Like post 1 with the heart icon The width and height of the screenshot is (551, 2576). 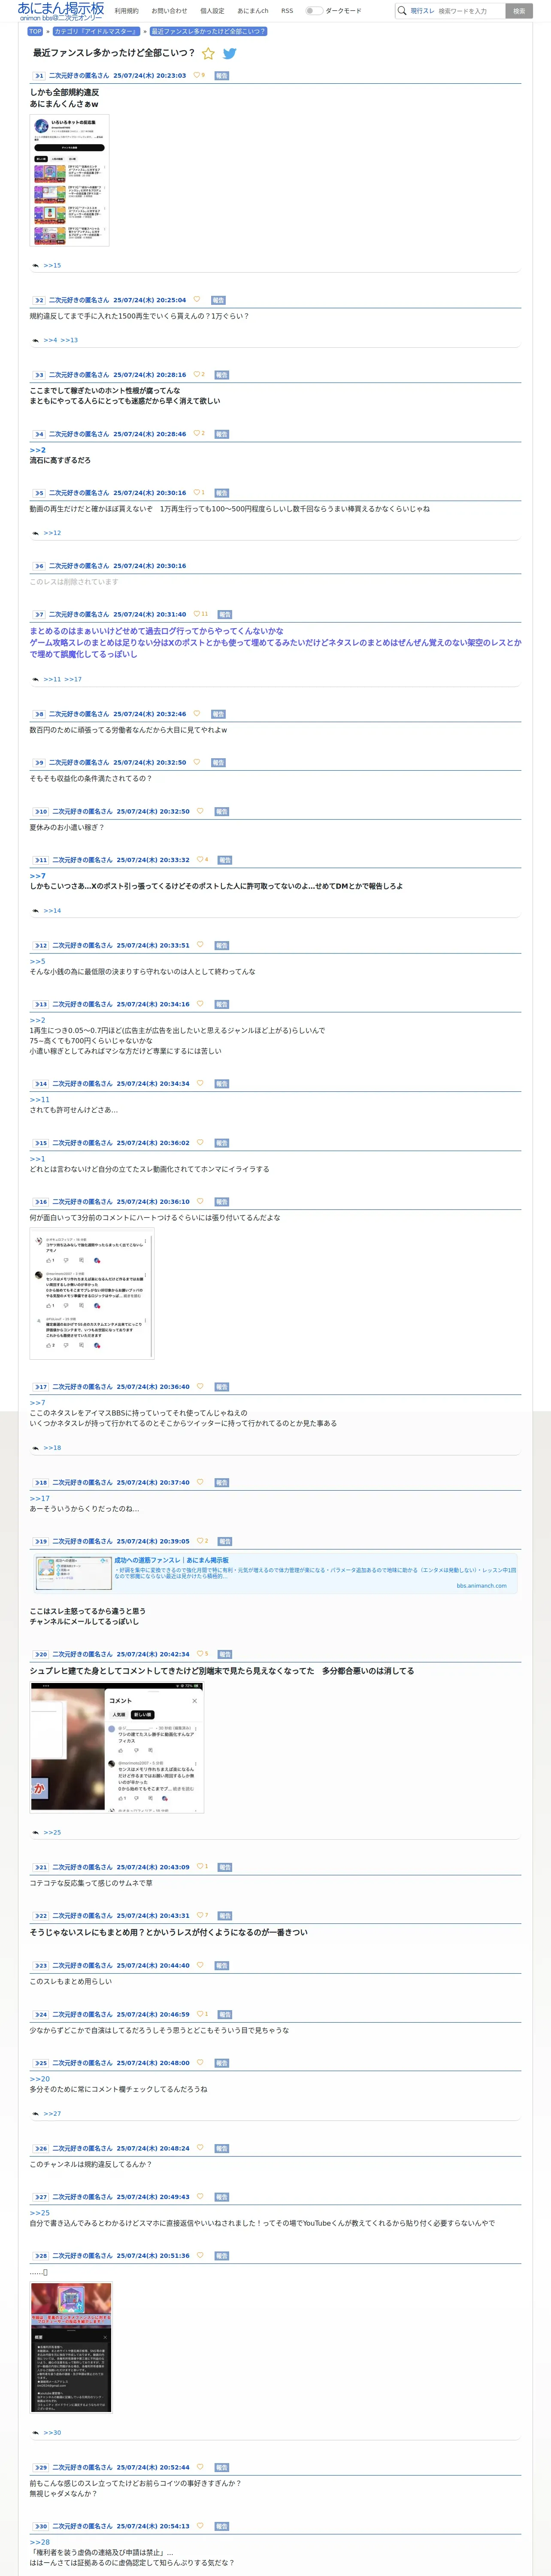pos(197,75)
